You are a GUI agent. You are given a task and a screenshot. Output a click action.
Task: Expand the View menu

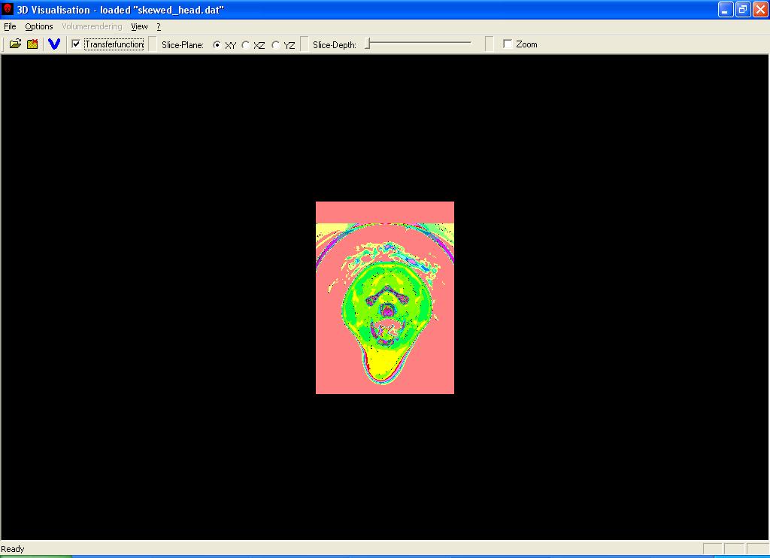[x=139, y=26]
